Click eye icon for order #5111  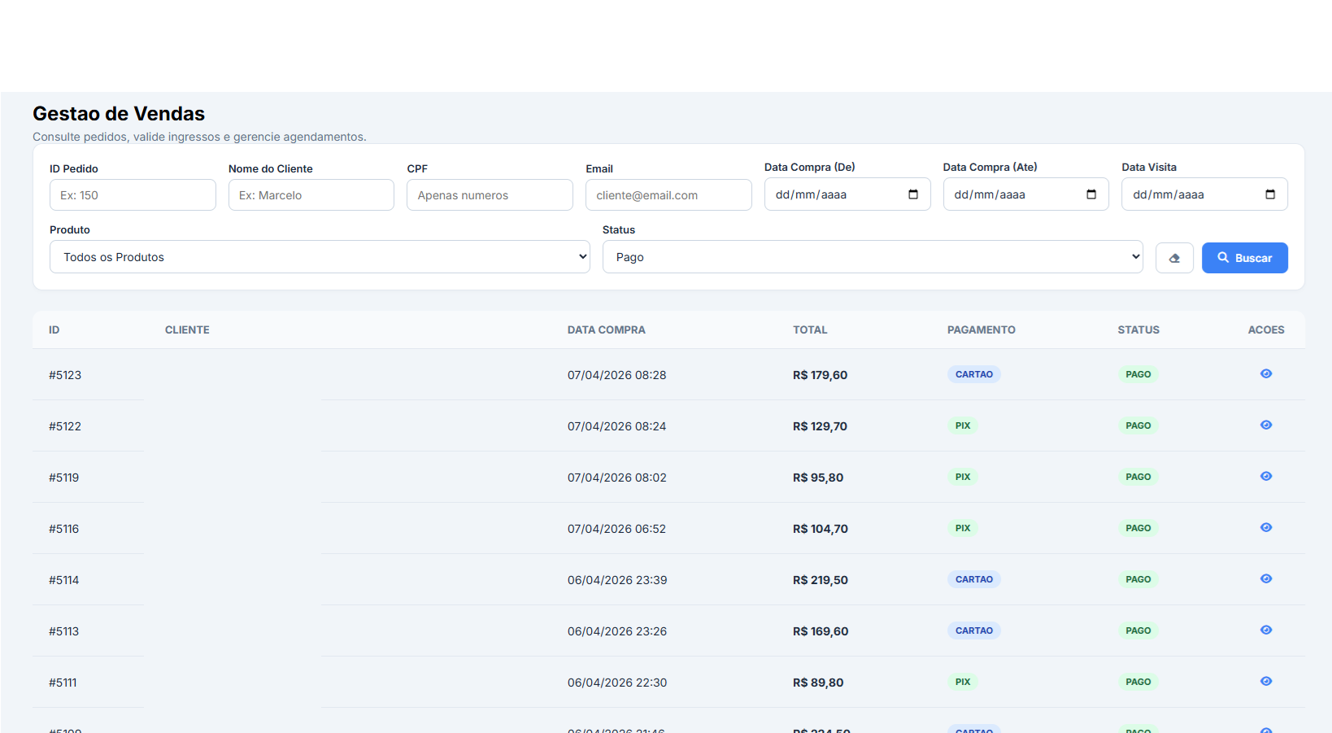[1265, 682]
